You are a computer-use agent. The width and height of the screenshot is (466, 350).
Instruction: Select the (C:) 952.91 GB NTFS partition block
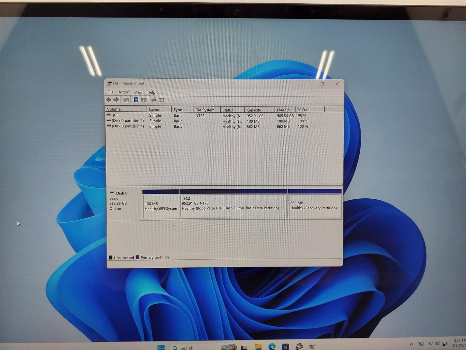click(x=234, y=204)
